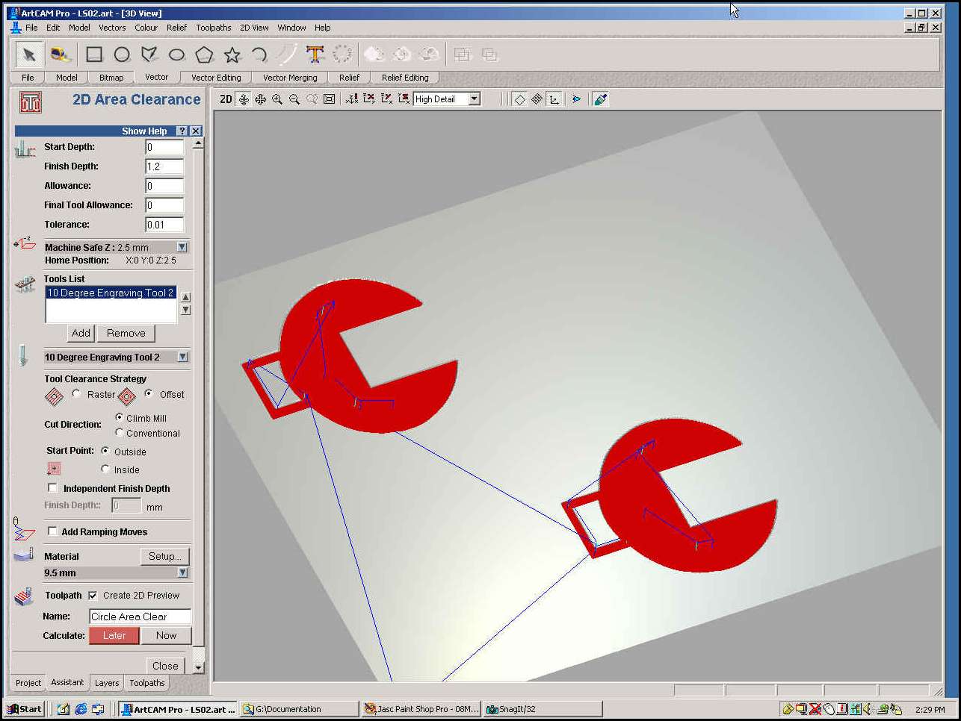This screenshot has height=721, width=961.
Task: Select the star vector tool
Action: click(x=232, y=54)
